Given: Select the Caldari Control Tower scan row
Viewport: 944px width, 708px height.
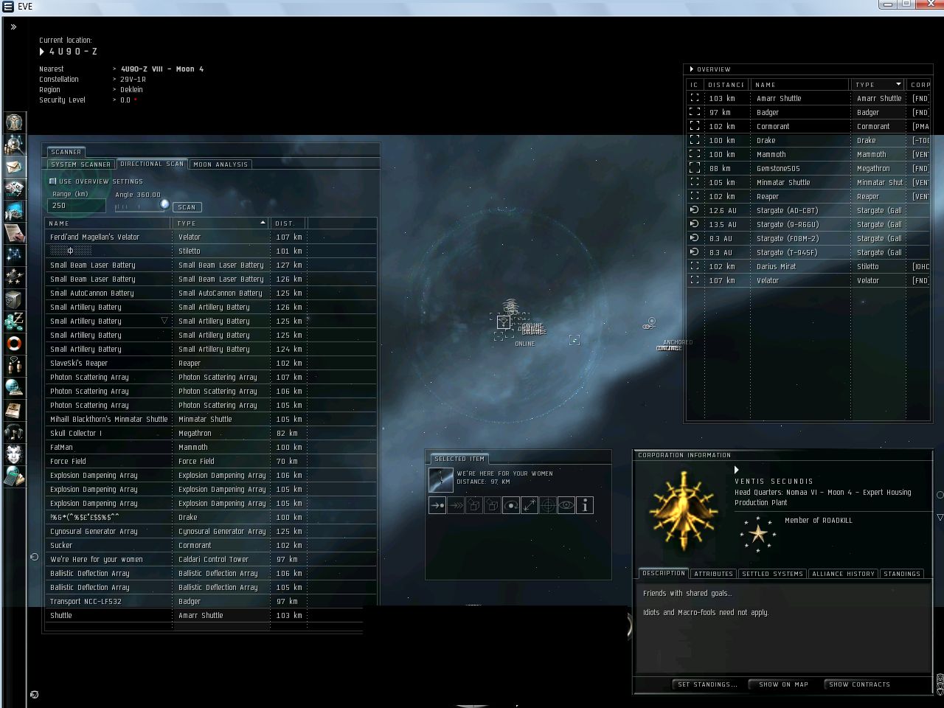Looking at the screenshot, I should pyautogui.click(x=210, y=559).
